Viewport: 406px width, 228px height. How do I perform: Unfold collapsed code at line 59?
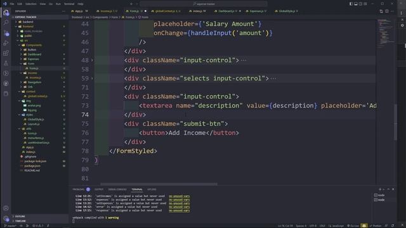click(92, 79)
